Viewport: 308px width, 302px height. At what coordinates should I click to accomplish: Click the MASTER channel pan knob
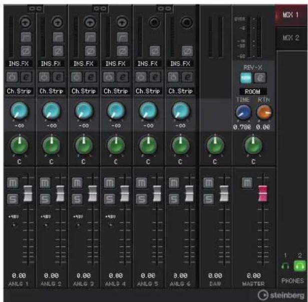coord(253,145)
